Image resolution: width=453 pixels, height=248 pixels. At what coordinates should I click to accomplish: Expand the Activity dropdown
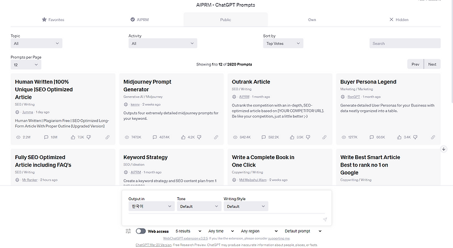(162, 44)
